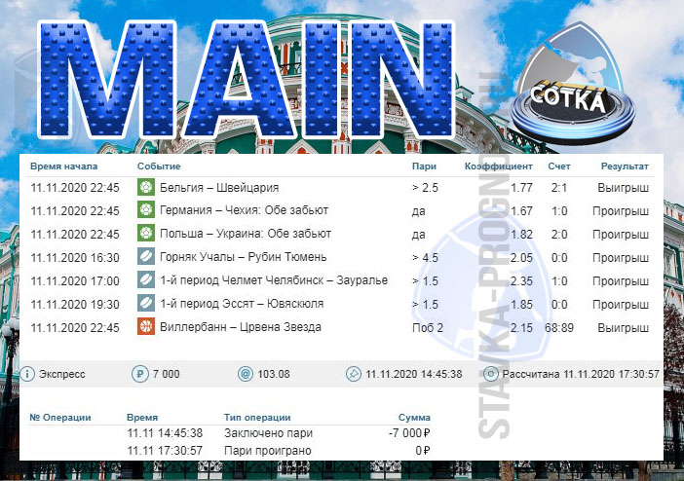Click the Счет column header
The height and width of the screenshot is (481, 684).
[x=559, y=166]
